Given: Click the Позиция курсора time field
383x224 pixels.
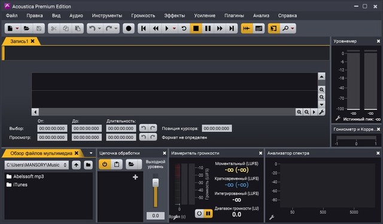Looking at the screenshot, I should tap(217, 128).
